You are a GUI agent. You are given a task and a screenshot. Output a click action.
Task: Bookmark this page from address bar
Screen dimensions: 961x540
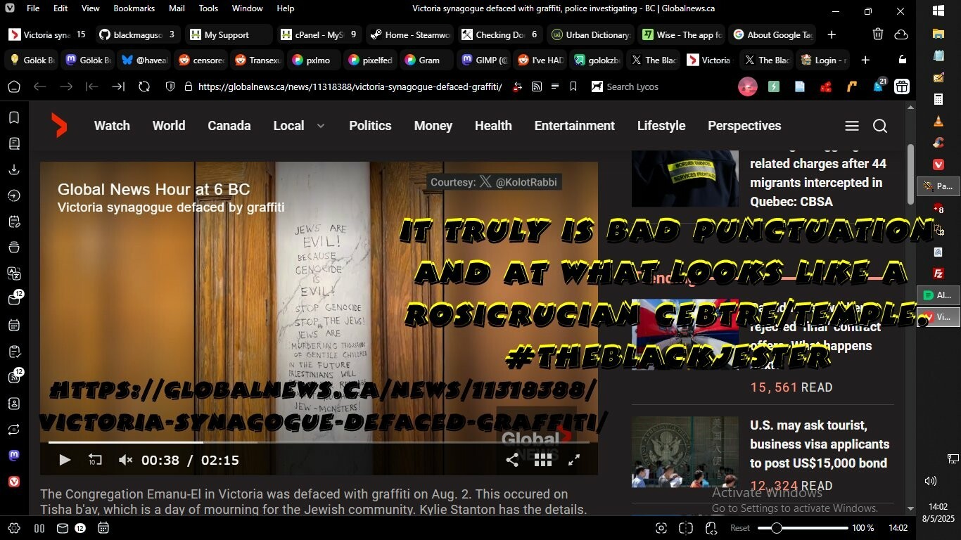[573, 86]
